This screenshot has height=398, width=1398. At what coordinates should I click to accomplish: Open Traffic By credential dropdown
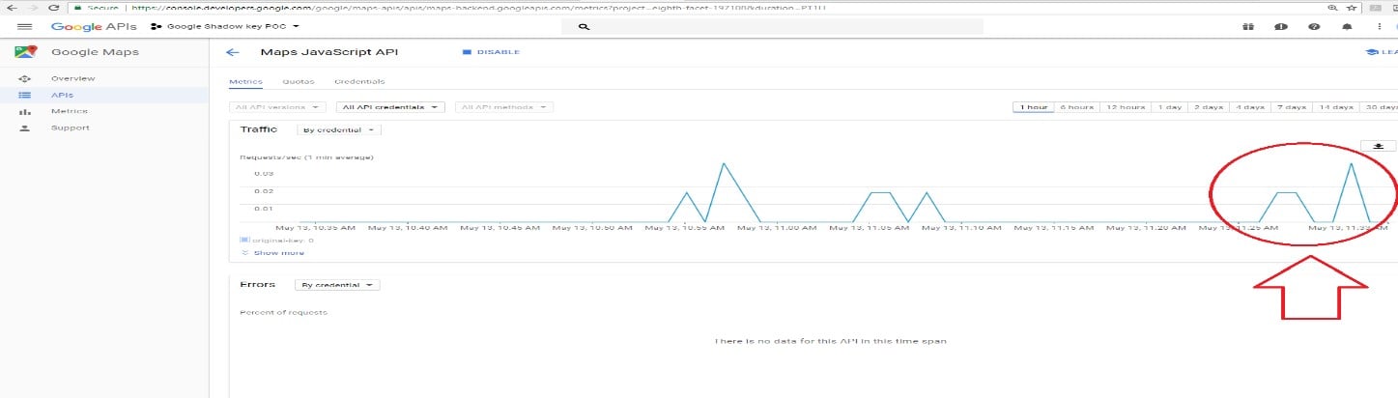(339, 129)
